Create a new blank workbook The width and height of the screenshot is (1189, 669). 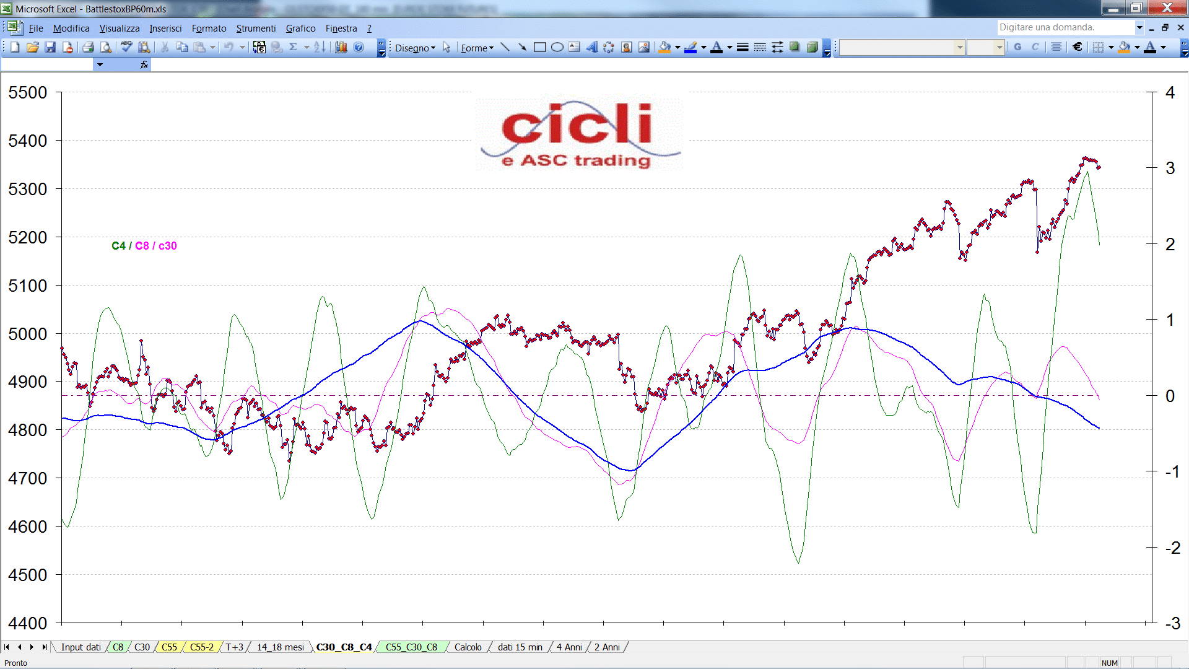pos(15,47)
